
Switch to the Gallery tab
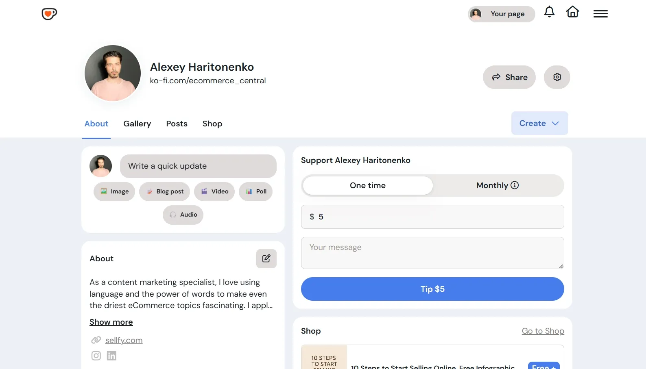coord(137,124)
